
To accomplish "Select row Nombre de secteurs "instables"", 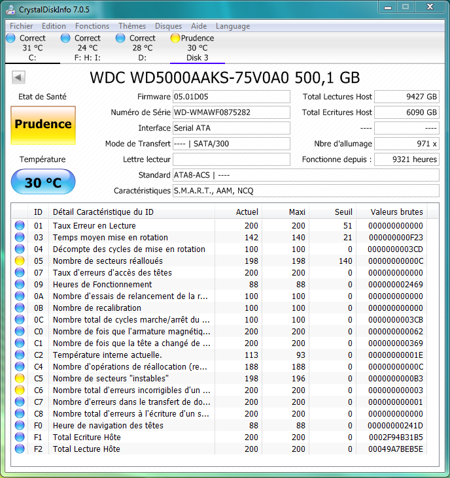I will (x=220, y=378).
